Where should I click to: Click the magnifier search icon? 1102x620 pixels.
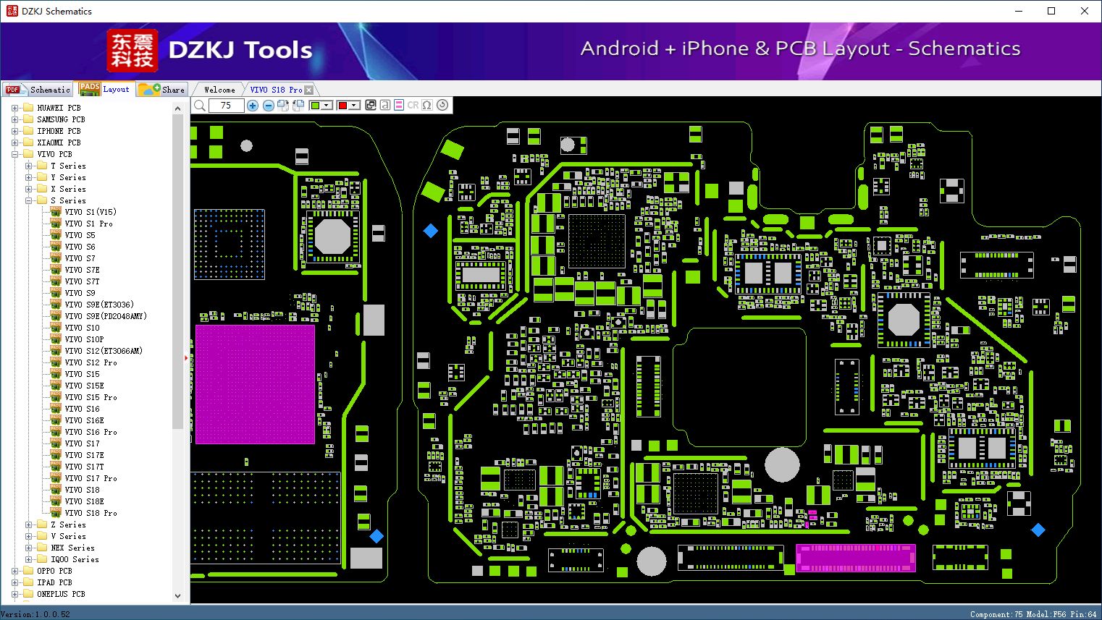(x=199, y=106)
